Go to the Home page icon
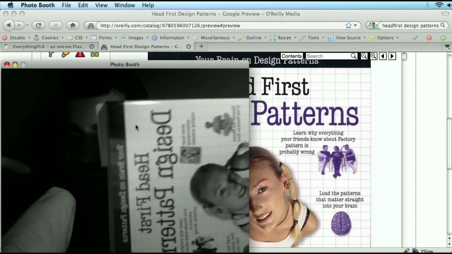This screenshot has height=254, width=452. click(73, 25)
